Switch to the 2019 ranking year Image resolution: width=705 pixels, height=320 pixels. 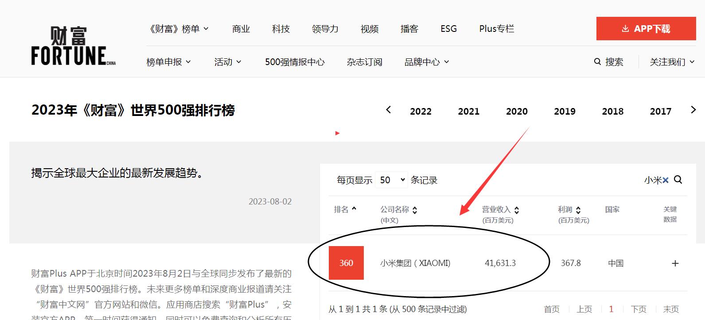(565, 112)
